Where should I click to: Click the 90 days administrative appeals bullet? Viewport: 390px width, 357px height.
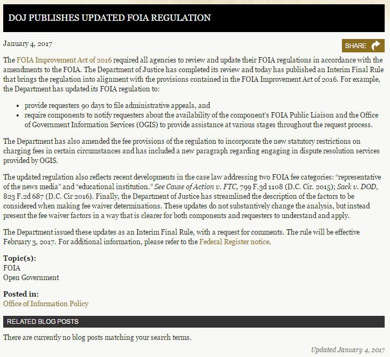(x=118, y=105)
